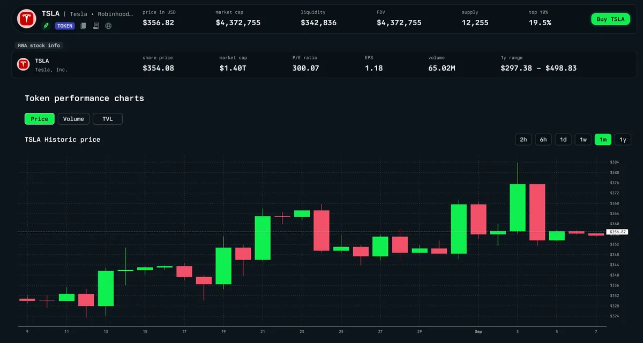This screenshot has height=343, width=643.
Task: Click the Buy TSLA button
Action: [x=610, y=19]
